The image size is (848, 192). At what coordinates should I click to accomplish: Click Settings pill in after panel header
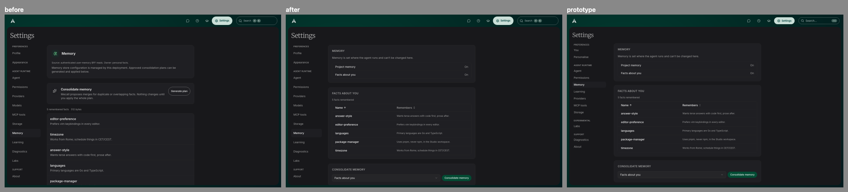coord(503,21)
